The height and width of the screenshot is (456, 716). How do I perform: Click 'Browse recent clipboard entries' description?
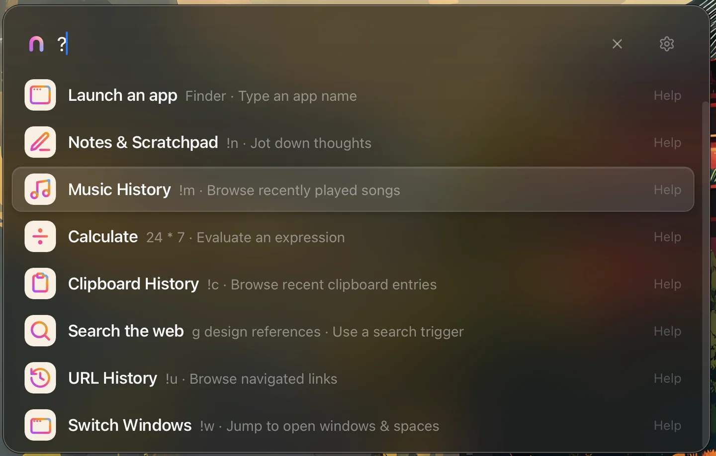(x=334, y=284)
